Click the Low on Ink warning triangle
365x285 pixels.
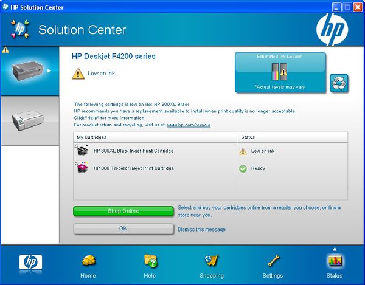coord(78,74)
